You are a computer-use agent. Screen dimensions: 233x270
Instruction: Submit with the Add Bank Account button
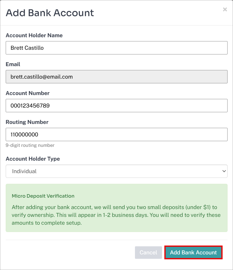coord(193,253)
